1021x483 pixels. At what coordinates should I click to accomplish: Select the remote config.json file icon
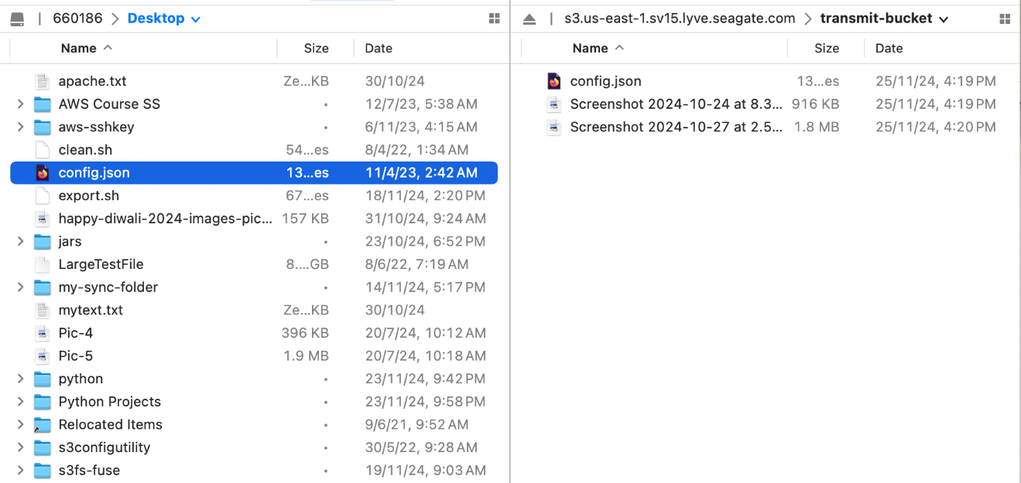click(x=554, y=81)
